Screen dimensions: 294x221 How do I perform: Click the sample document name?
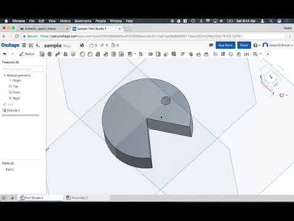coord(53,45)
